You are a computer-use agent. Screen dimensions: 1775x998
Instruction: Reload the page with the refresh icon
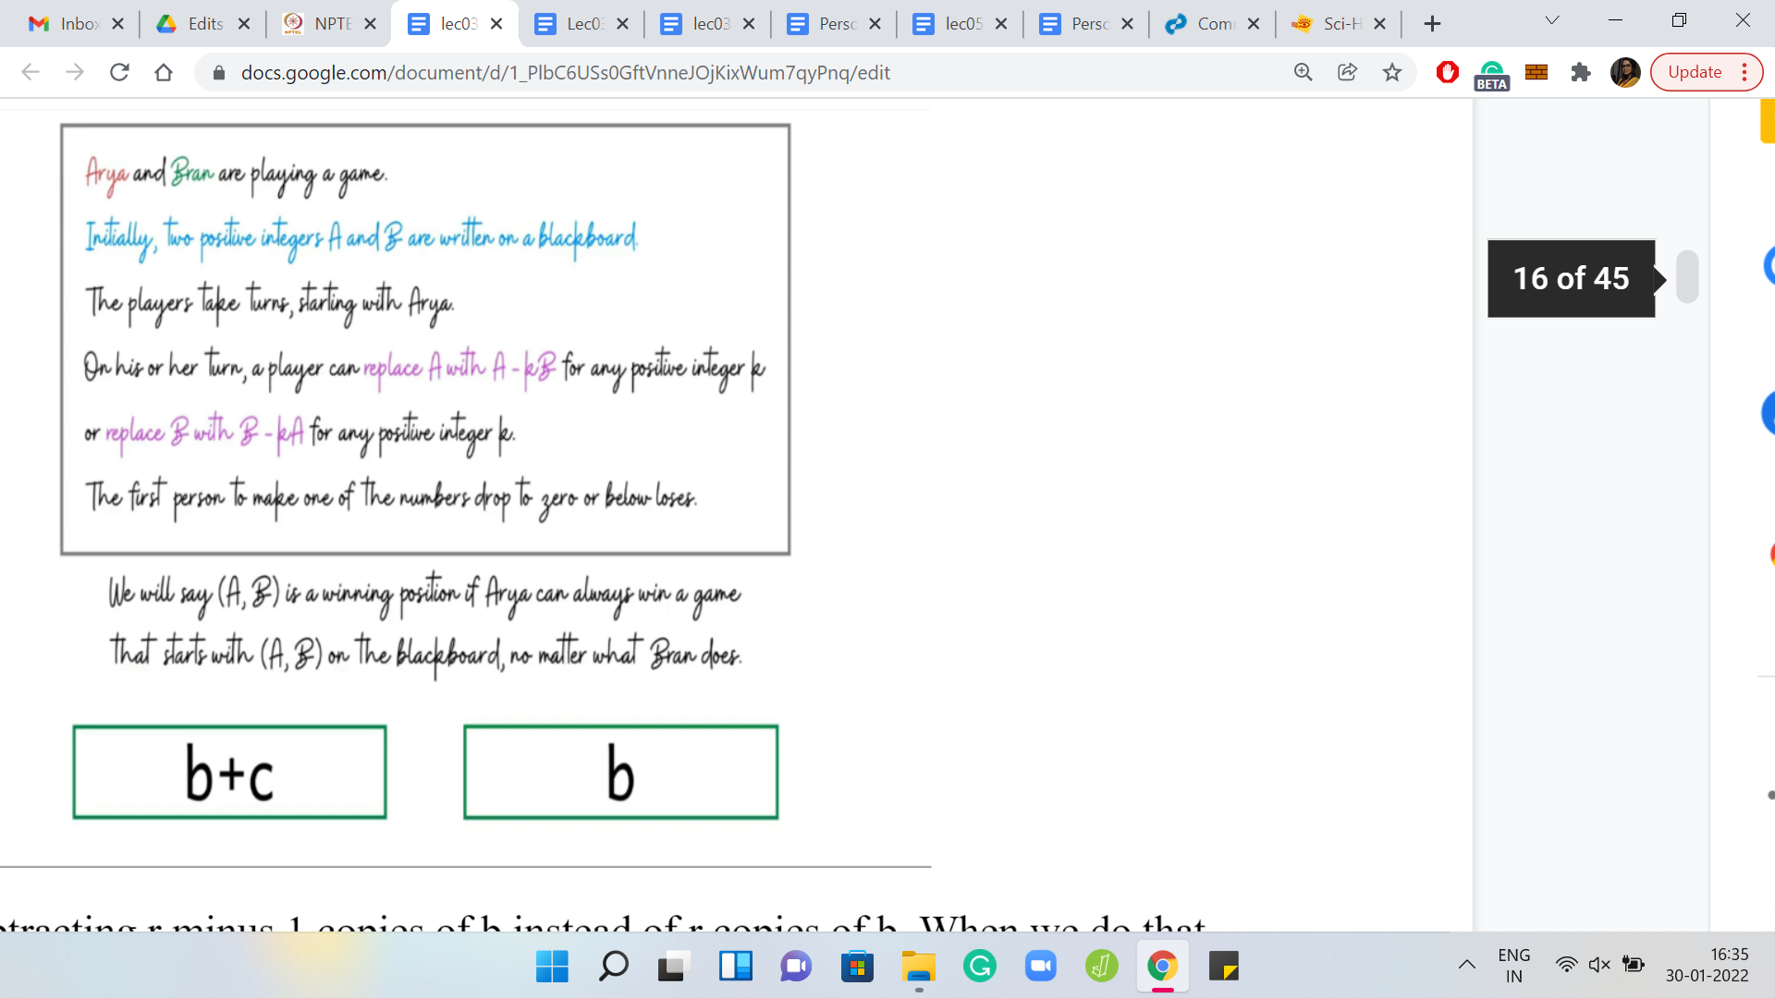click(x=119, y=72)
